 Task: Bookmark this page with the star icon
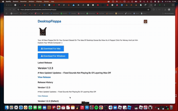click(148, 10)
